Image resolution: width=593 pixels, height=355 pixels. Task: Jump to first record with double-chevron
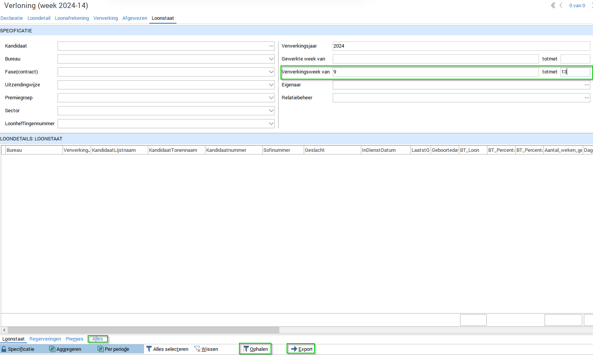(553, 5)
